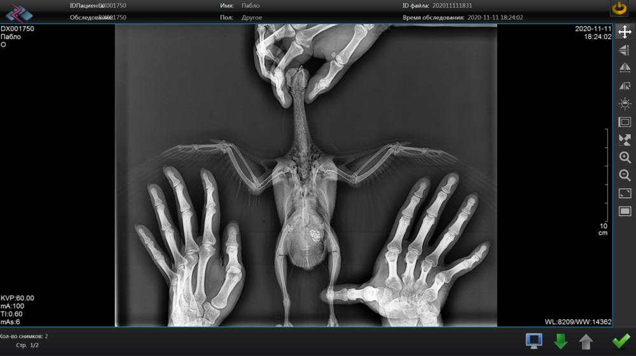Click exam time 2020-11-11 18:24:02 in header

(x=495, y=17)
